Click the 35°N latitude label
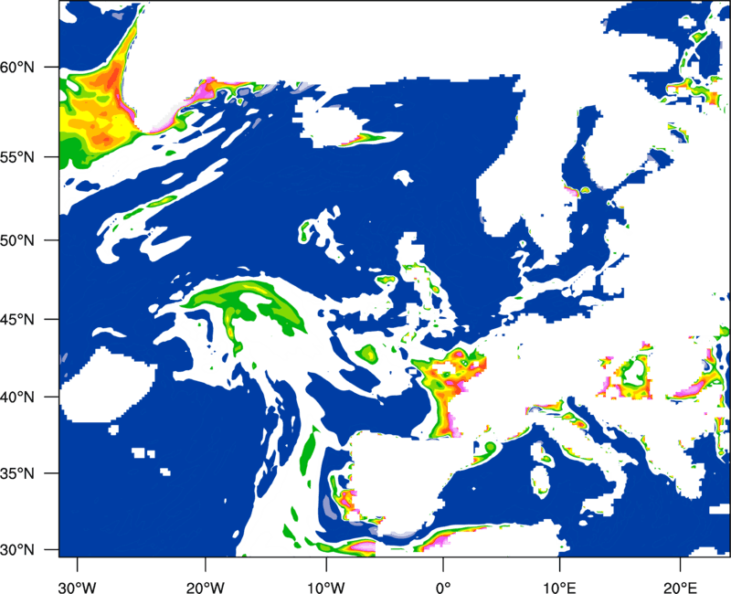The height and width of the screenshot is (594, 731). [17, 473]
